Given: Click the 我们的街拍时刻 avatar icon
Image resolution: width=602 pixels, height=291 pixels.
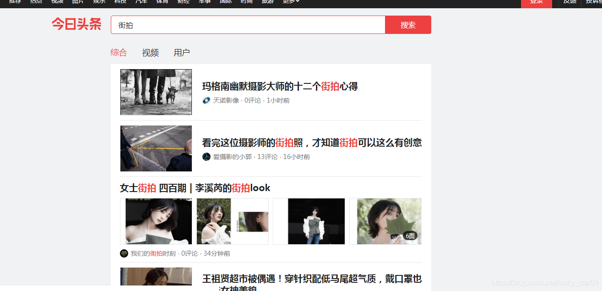Looking at the screenshot, I should point(124,253).
